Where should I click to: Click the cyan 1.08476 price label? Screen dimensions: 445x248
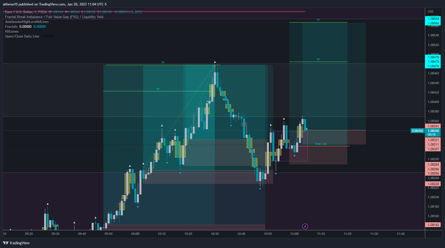(x=433, y=66)
